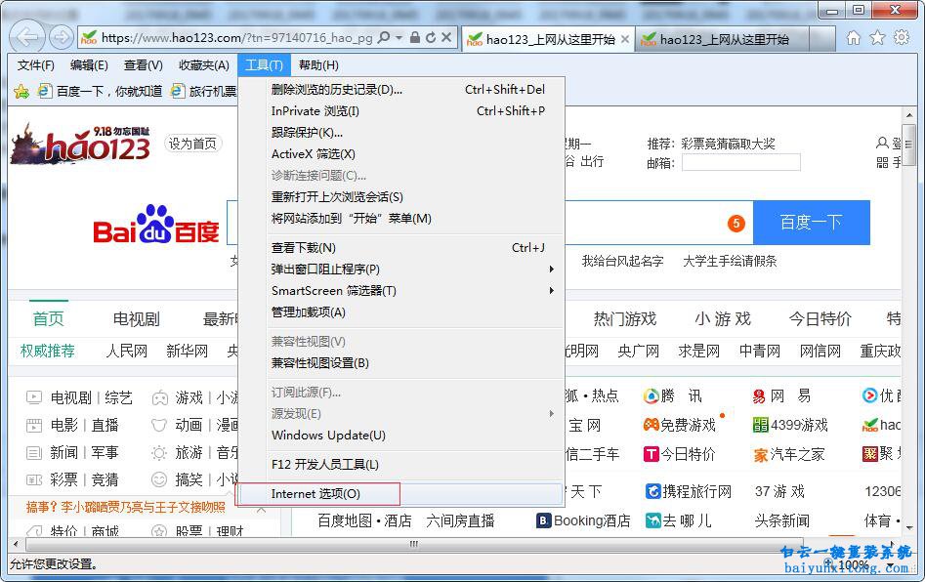925x582 pixels.
Task: Click the Baidu logo
Action: click(x=156, y=224)
